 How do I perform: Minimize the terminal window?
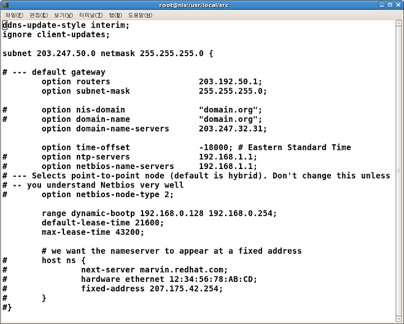coord(382,4)
